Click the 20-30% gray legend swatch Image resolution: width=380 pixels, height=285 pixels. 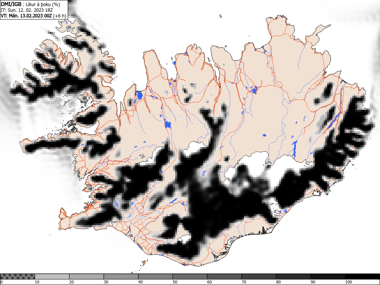coord(87,277)
